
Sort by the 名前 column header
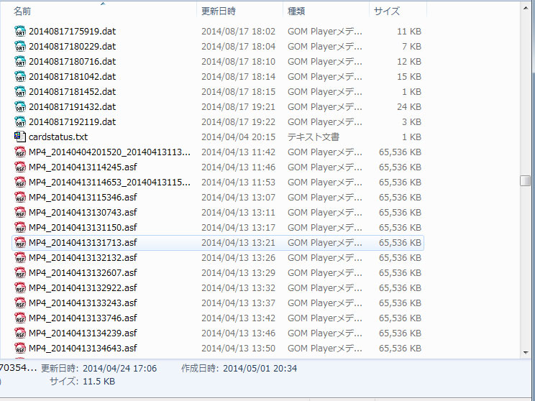click(x=22, y=11)
